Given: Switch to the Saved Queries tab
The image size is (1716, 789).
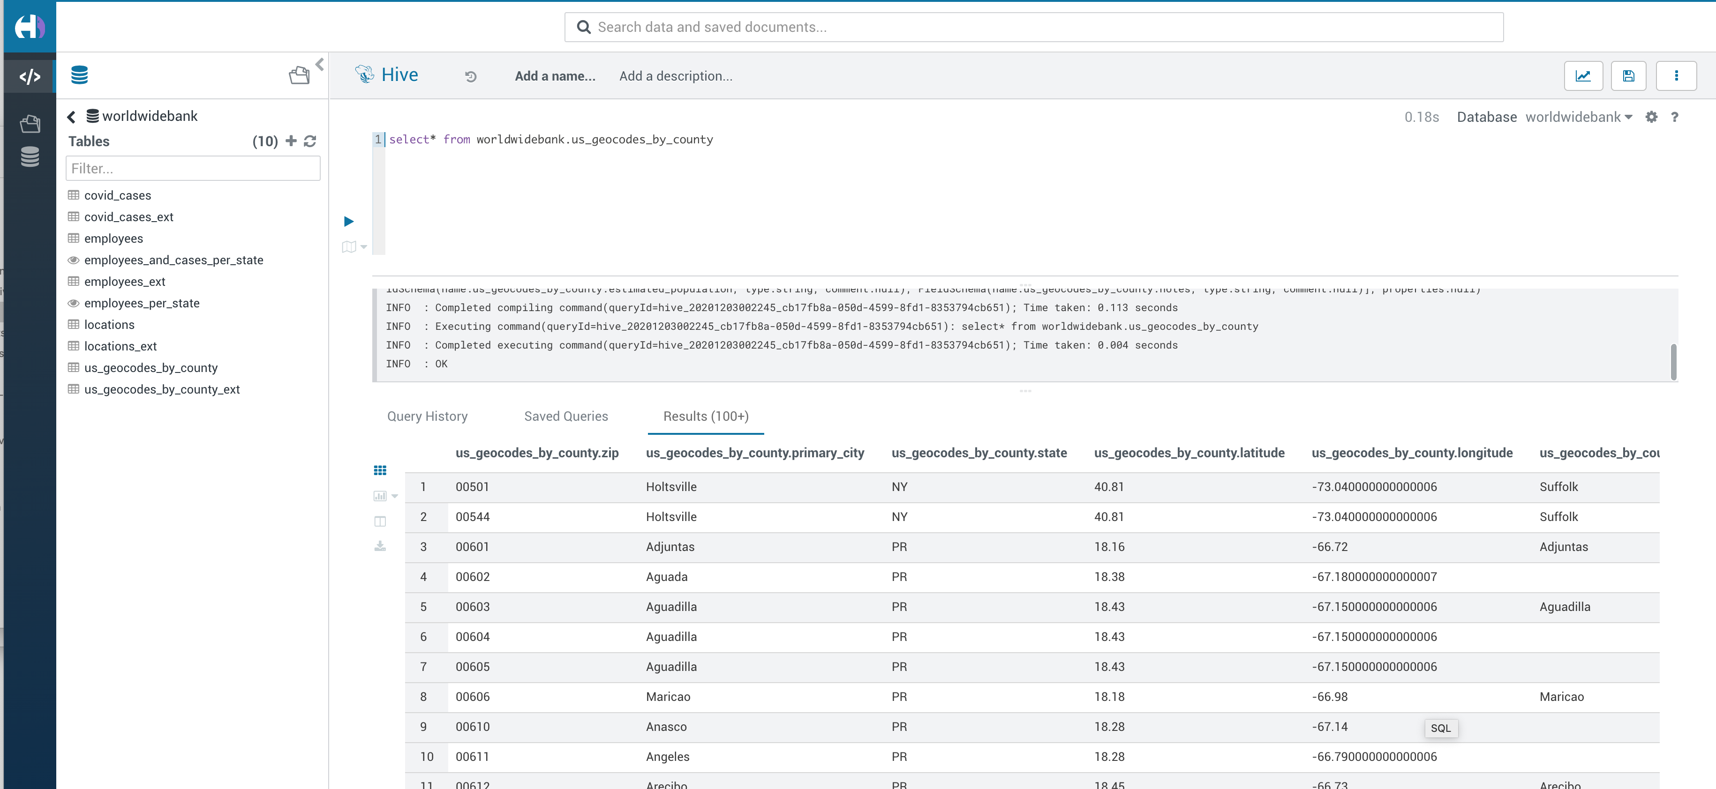Looking at the screenshot, I should click(566, 416).
